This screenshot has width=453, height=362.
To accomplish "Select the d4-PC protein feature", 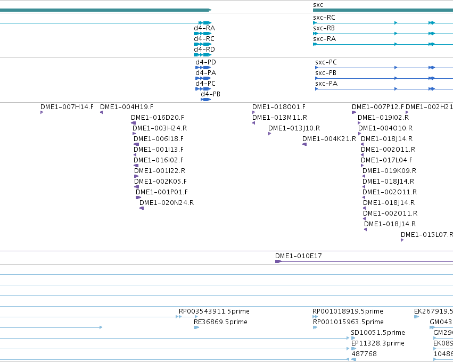I will [205, 84].
